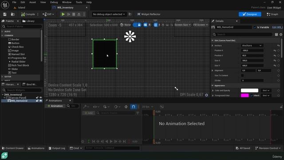This screenshot has width=284, height=160.
Task: Toggle the sequencer snapping magnet button
Action: (133, 107)
